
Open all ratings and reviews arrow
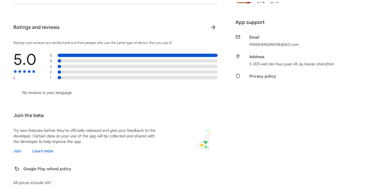(x=213, y=27)
